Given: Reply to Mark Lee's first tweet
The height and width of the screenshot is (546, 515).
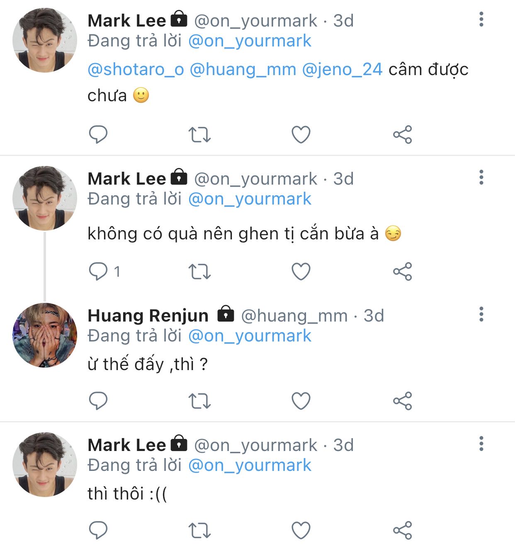Looking at the screenshot, I should pyautogui.click(x=98, y=134).
